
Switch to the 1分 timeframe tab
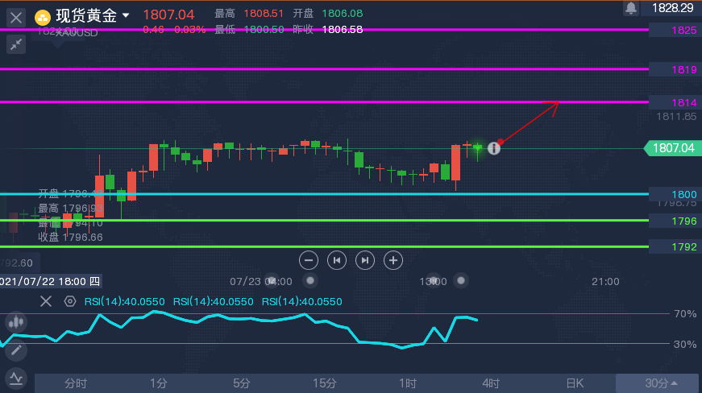(x=158, y=383)
